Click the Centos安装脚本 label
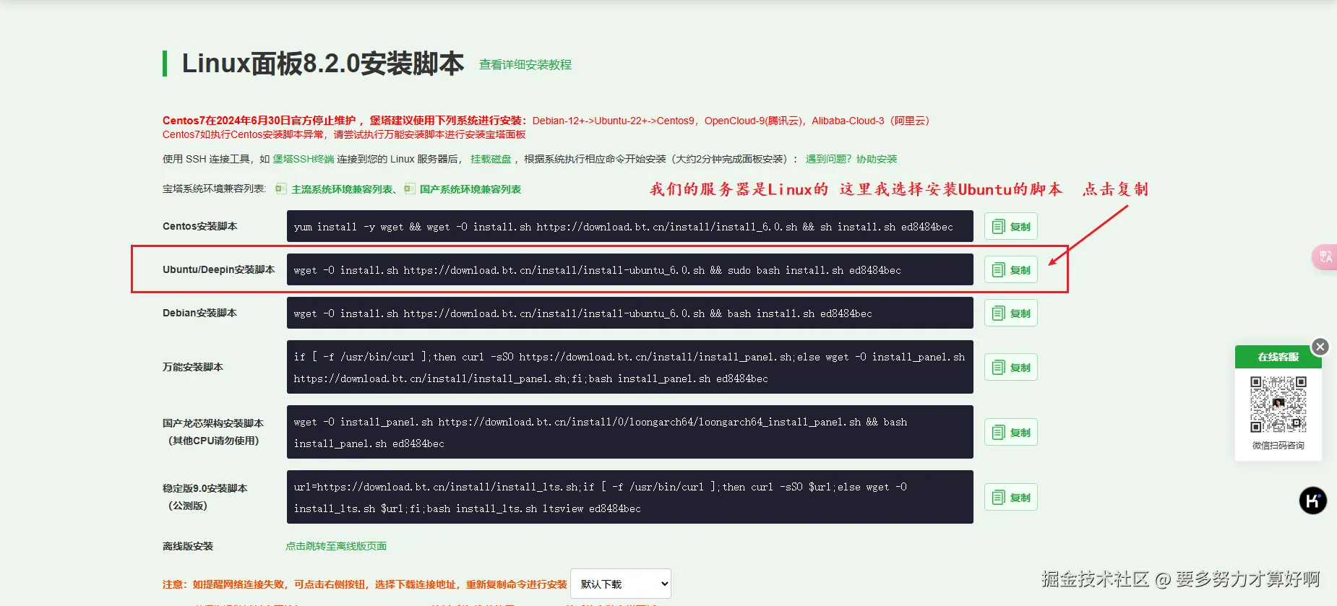 click(x=199, y=226)
